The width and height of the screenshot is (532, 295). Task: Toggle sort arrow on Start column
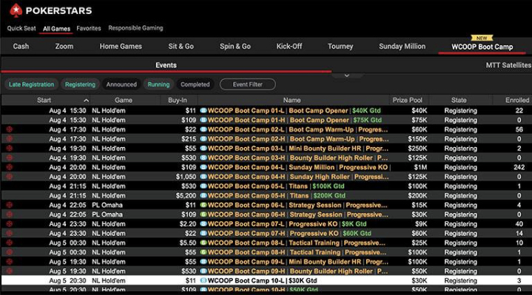click(x=86, y=101)
